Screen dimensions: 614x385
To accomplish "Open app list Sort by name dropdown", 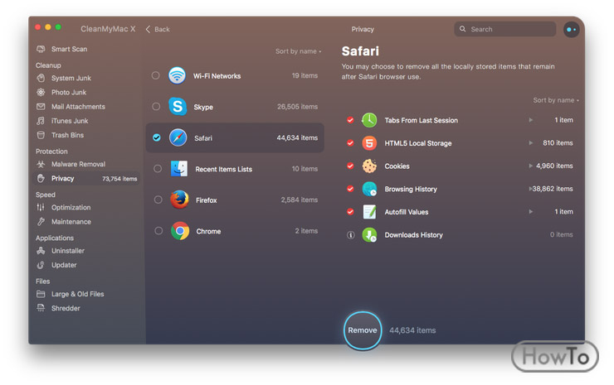I will 298,51.
